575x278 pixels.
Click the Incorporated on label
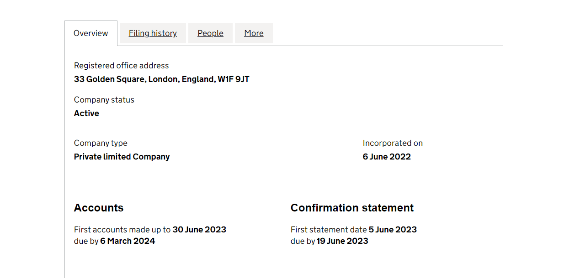point(393,143)
